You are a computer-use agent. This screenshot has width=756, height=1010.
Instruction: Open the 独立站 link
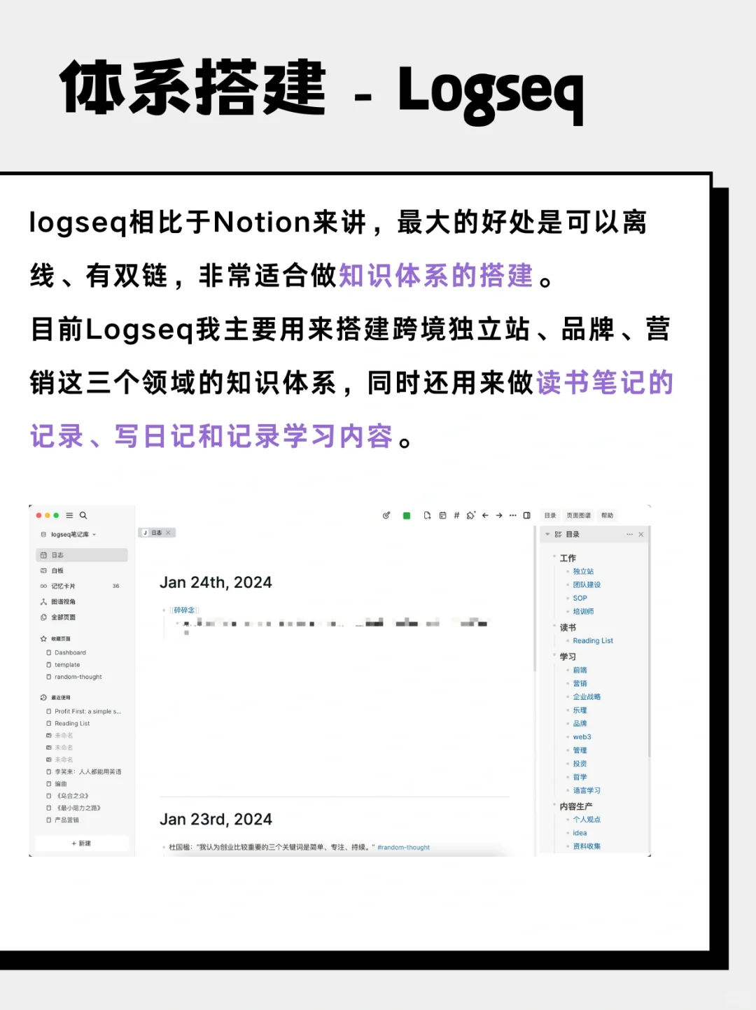(x=583, y=571)
